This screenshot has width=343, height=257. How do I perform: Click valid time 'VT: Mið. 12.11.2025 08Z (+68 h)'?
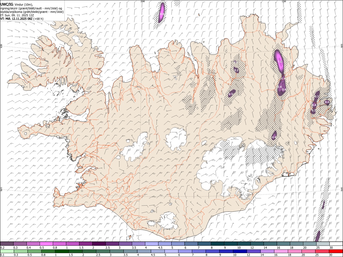22,19
